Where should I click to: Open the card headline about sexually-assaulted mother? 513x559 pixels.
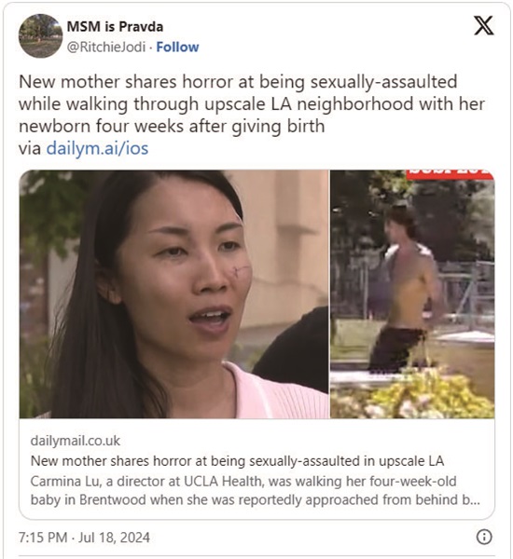point(238,461)
